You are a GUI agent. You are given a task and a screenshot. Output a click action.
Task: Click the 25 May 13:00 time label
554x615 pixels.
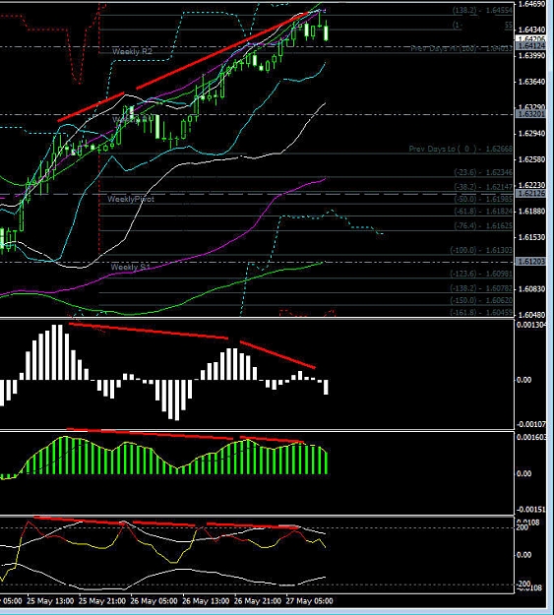[50, 601]
